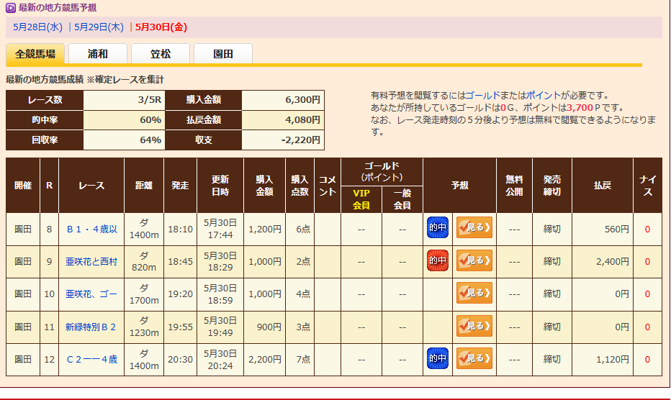Select the 笠松 racecourse tab
The width and height of the screenshot is (671, 400).
(161, 54)
